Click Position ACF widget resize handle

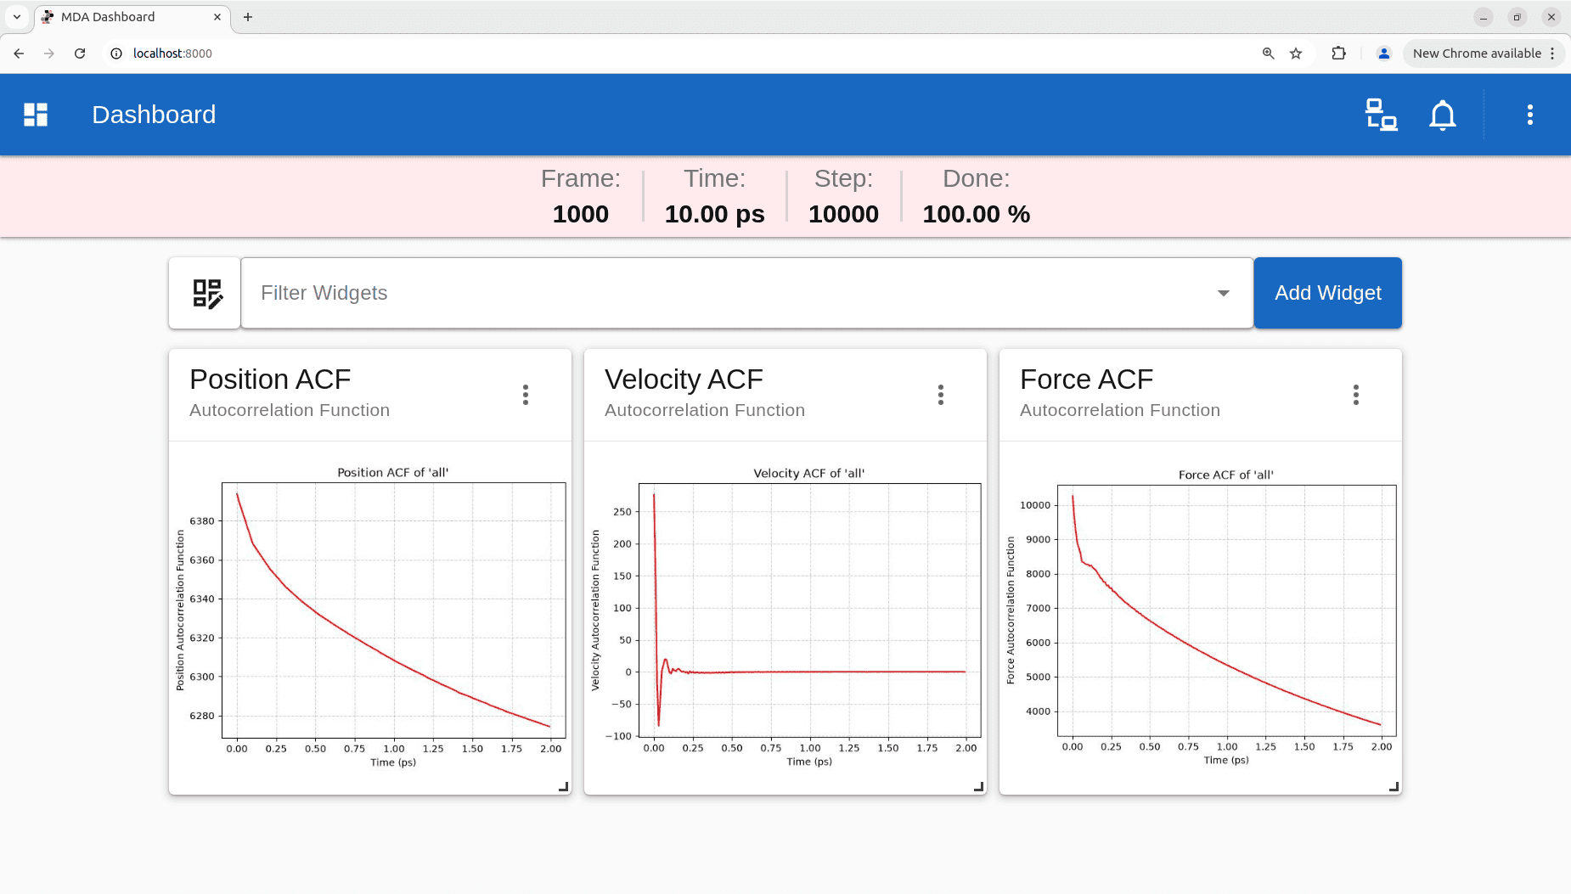(x=563, y=787)
